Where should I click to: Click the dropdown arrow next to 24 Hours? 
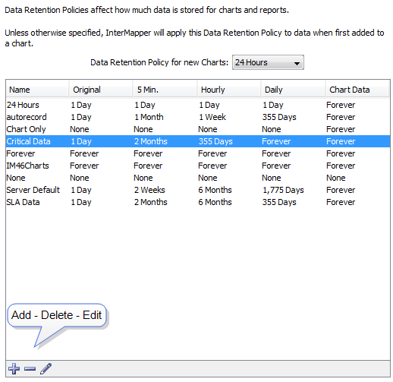tap(297, 63)
